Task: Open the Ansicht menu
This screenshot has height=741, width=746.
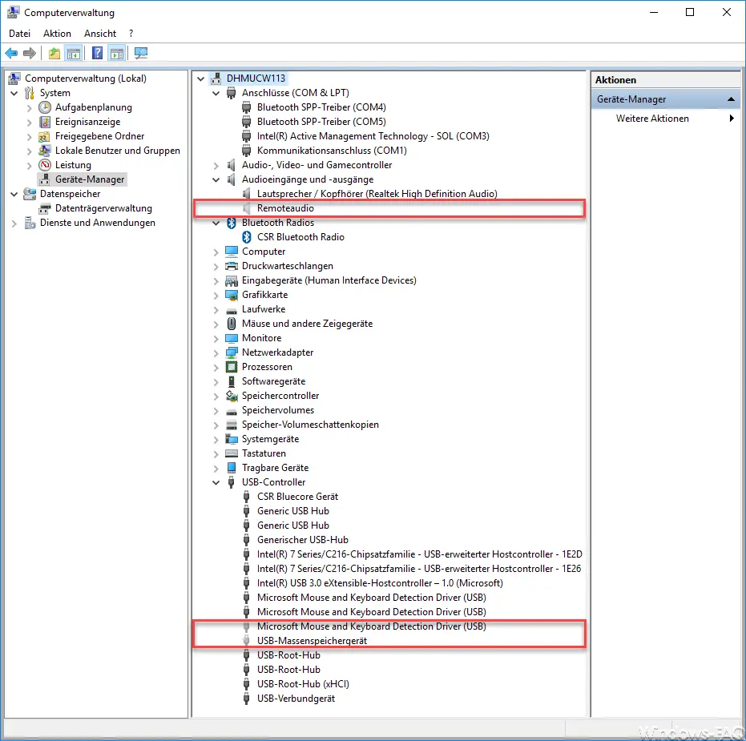Action: [x=100, y=34]
